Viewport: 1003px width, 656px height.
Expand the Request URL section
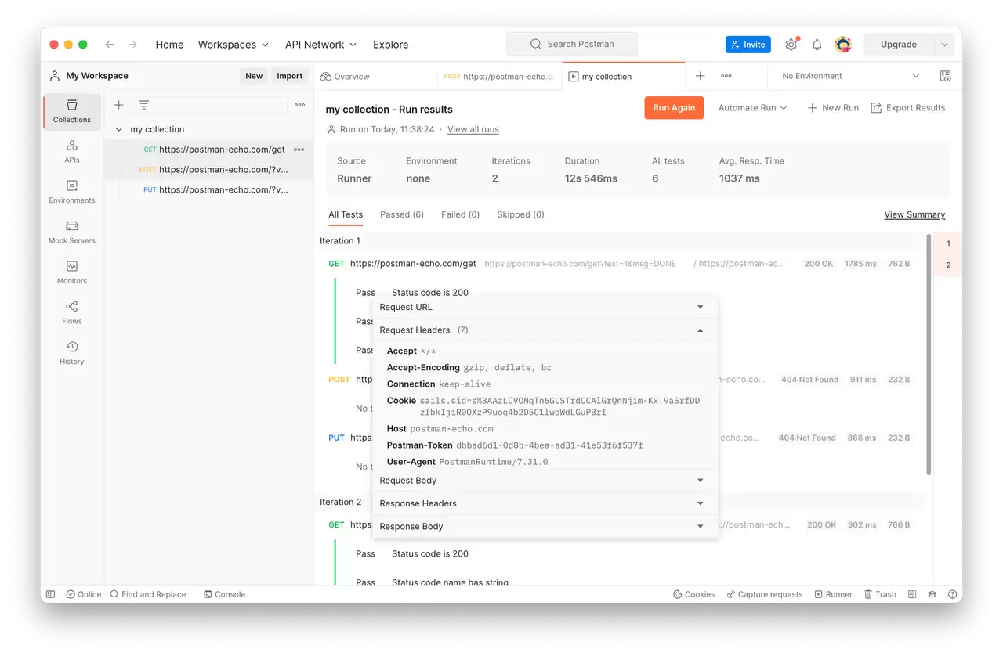pos(545,307)
